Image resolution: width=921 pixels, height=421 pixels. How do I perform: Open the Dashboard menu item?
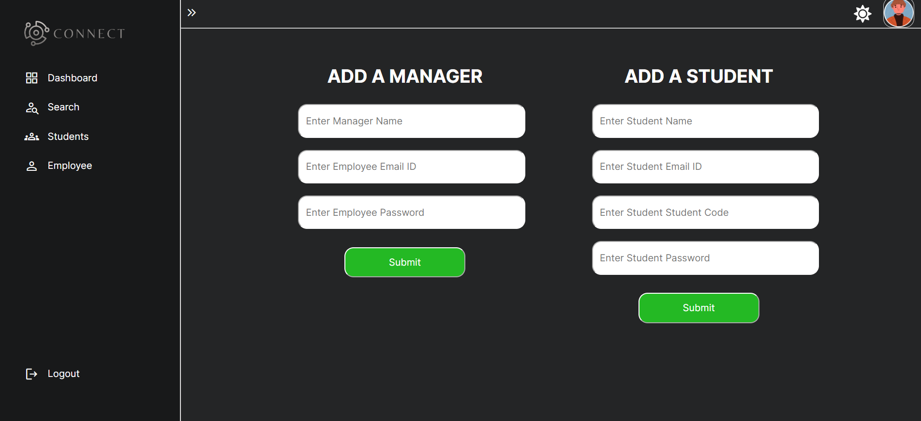coord(73,78)
